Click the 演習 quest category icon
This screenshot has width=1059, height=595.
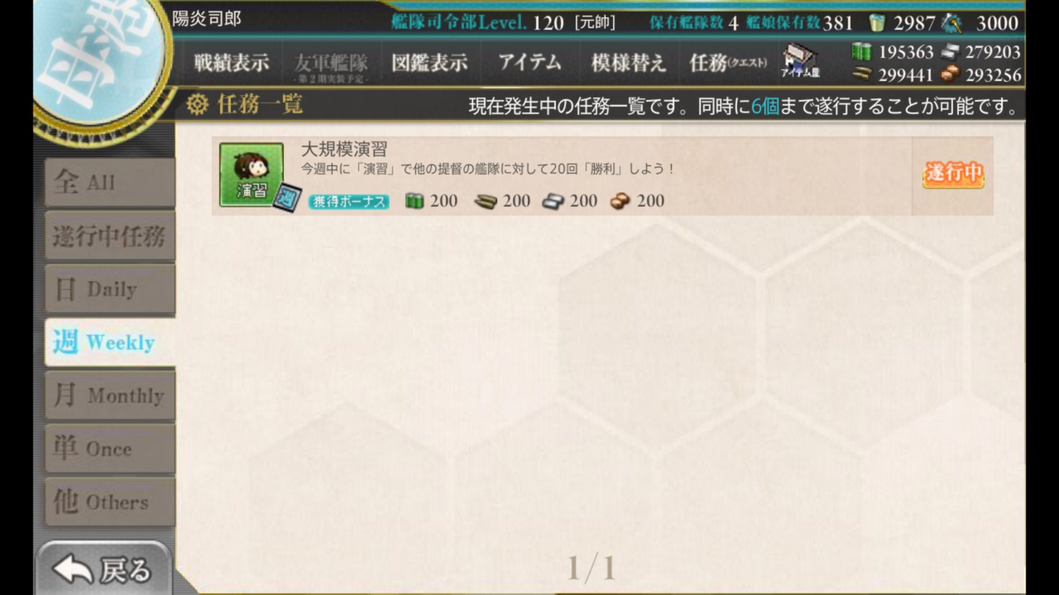pos(252,174)
